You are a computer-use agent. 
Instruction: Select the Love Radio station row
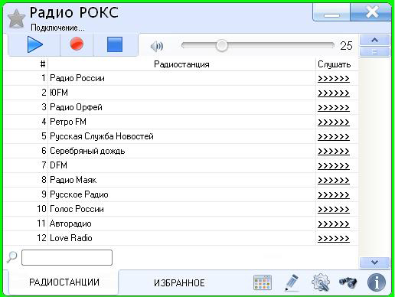[181, 238]
